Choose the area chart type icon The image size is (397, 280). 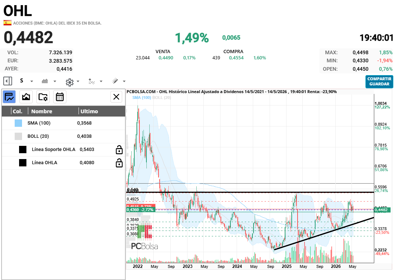[45, 81]
